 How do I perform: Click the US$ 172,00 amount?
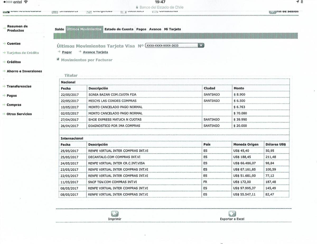click(x=242, y=182)
